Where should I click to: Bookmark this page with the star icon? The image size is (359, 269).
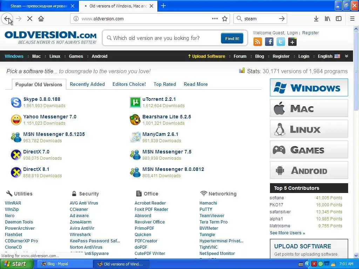pos(225,19)
